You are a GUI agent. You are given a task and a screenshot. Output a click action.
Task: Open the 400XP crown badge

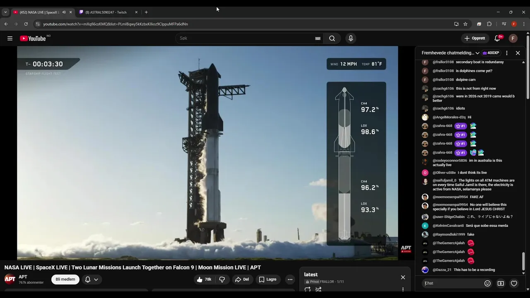pyautogui.click(x=491, y=53)
